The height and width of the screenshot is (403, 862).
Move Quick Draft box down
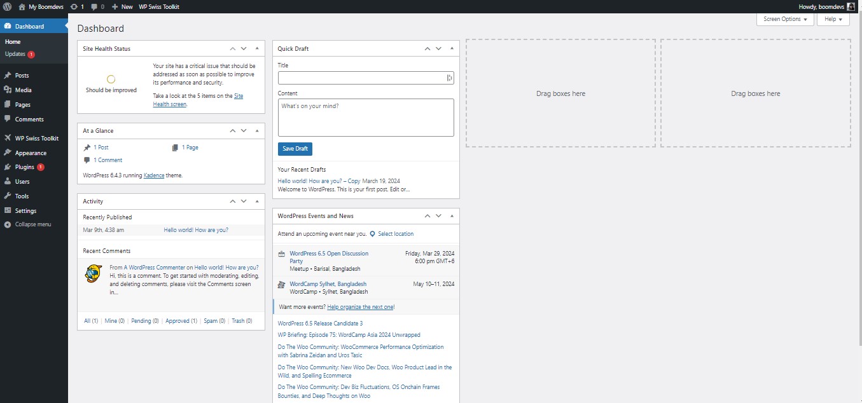click(438, 48)
